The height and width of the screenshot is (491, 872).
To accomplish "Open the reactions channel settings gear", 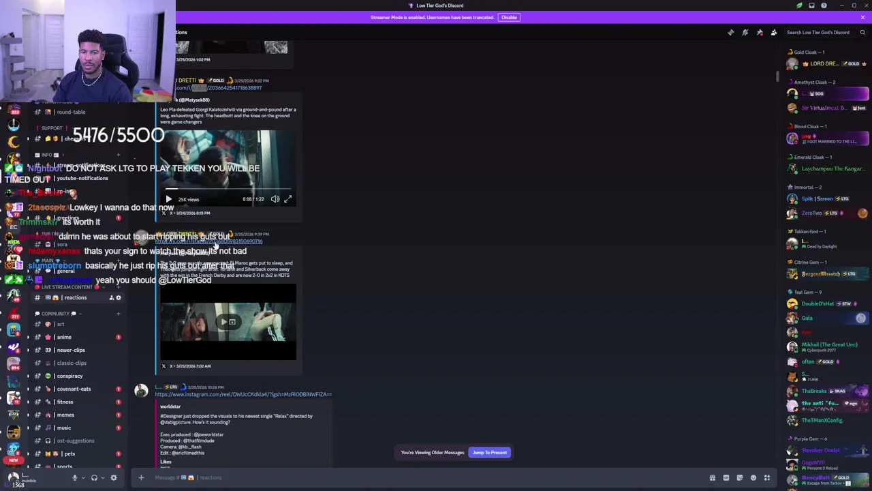I will [119, 297].
